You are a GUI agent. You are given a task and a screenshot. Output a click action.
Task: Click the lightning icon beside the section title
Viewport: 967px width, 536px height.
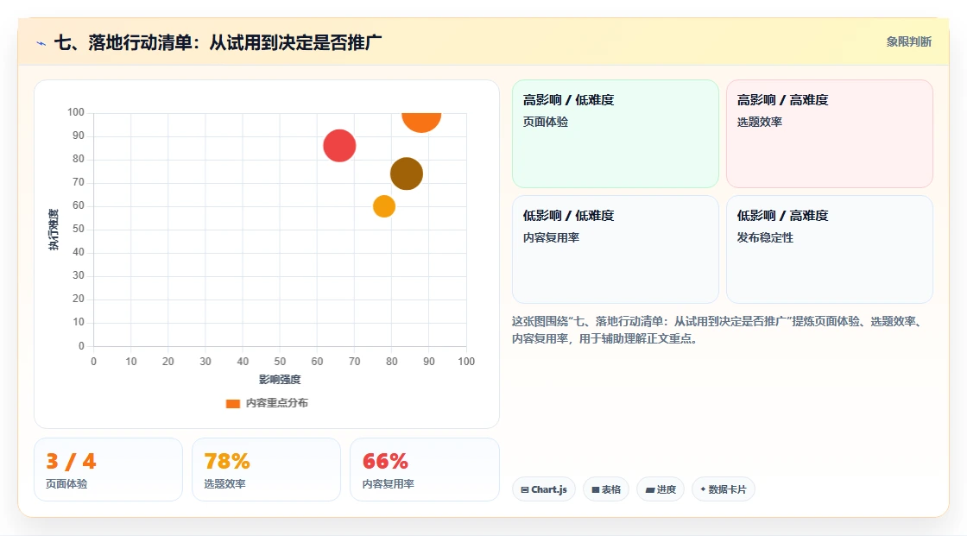(41, 43)
